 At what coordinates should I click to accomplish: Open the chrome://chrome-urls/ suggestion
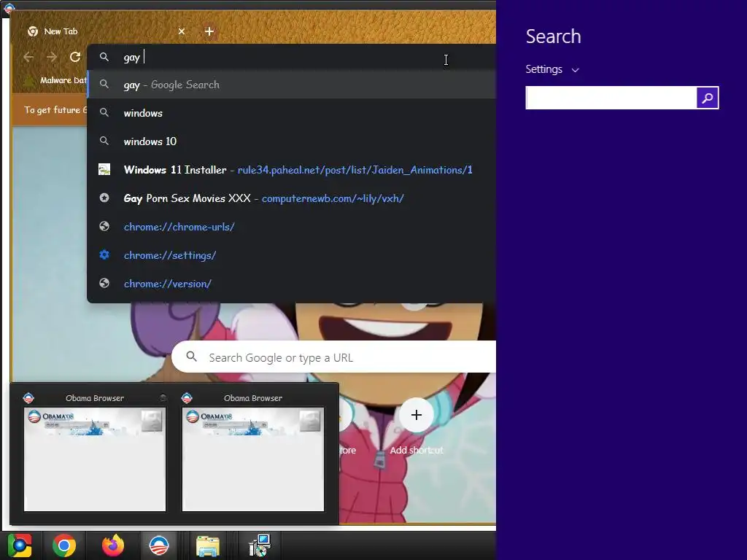tap(292, 227)
